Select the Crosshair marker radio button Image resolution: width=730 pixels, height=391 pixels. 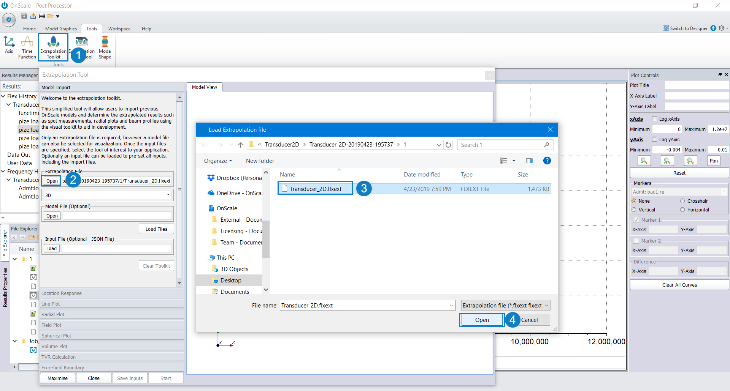tap(682, 201)
